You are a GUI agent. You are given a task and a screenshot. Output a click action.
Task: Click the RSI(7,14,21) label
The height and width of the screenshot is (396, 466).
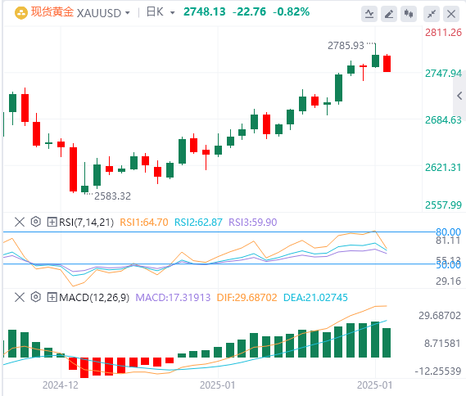pos(87,222)
